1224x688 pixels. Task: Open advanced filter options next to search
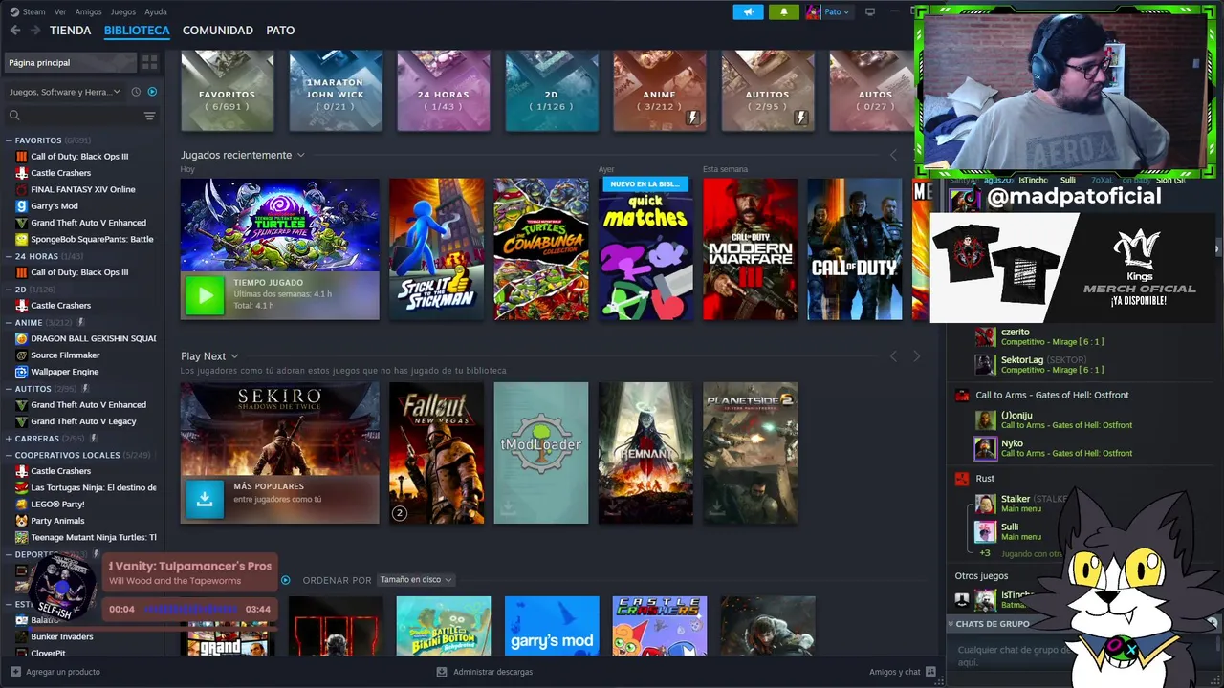(149, 116)
